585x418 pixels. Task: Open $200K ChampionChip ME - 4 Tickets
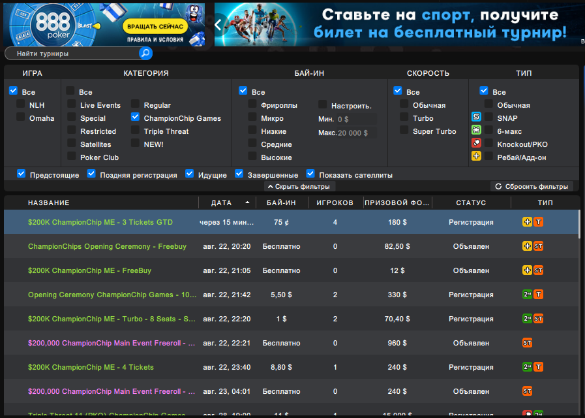tap(91, 367)
